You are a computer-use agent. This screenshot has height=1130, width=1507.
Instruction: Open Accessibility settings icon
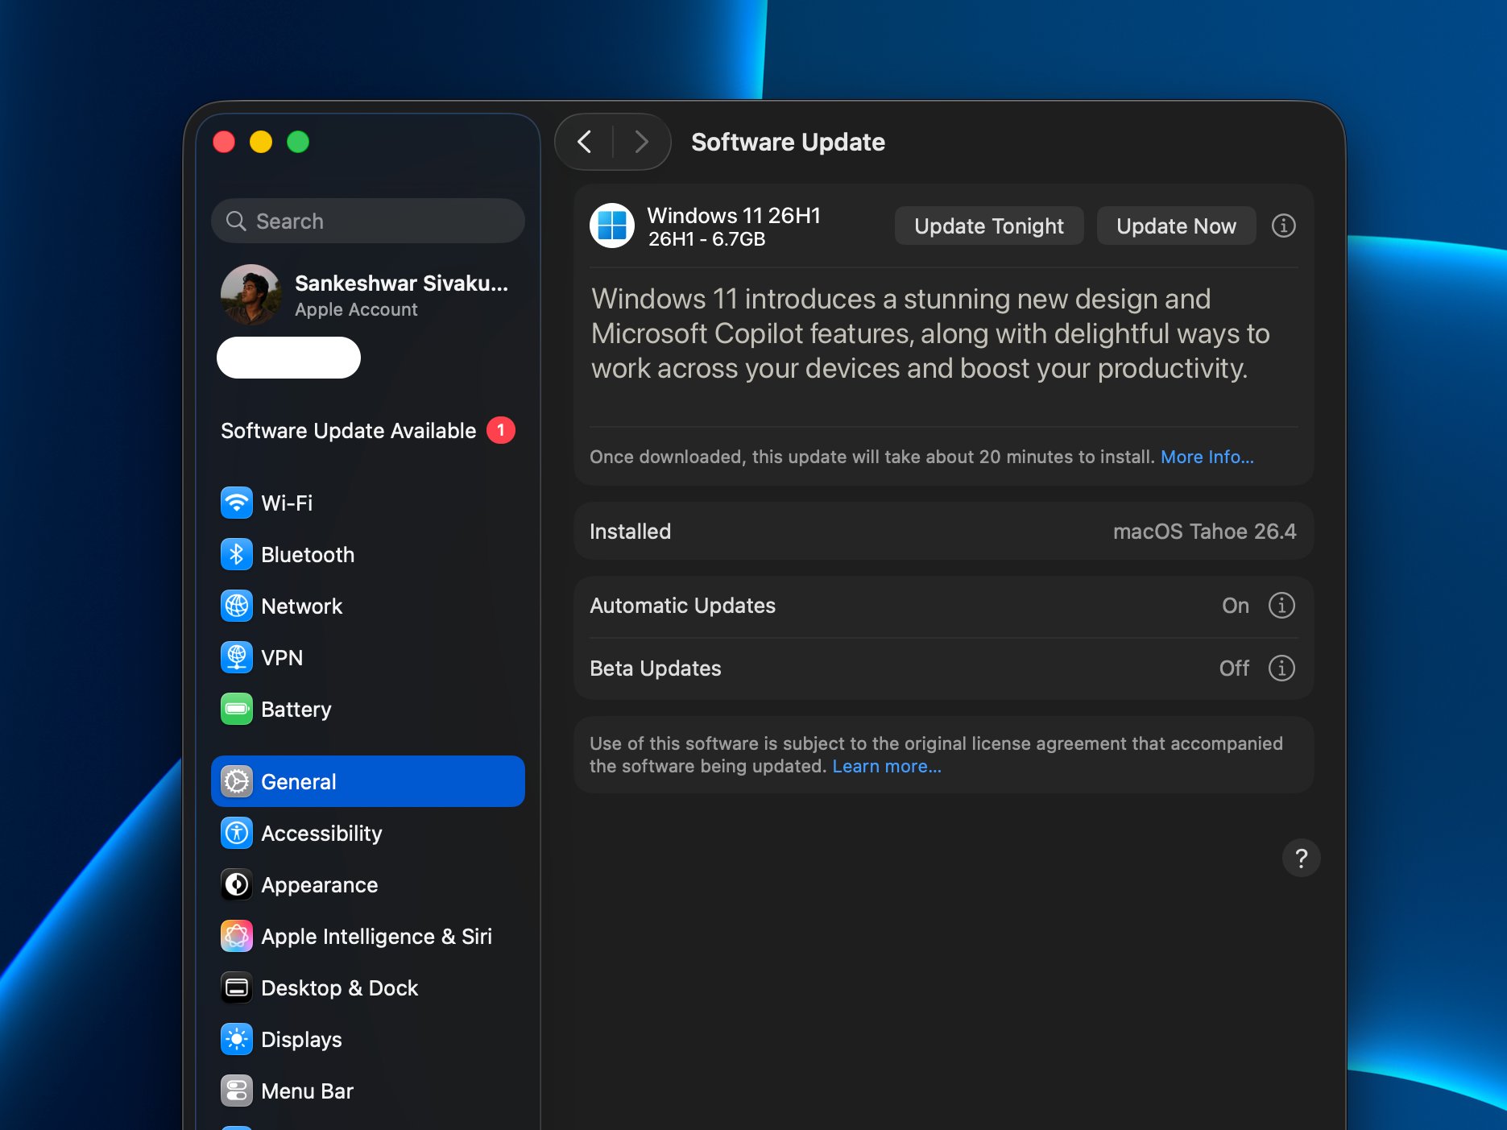[x=236, y=833]
